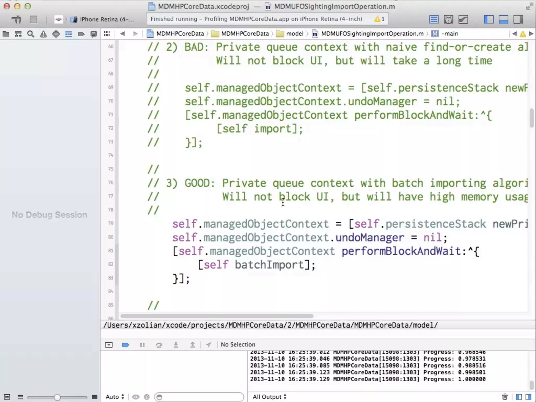This screenshot has width=536, height=402.
Task: Toggle the Navigator pane visibility
Action: pos(489,19)
